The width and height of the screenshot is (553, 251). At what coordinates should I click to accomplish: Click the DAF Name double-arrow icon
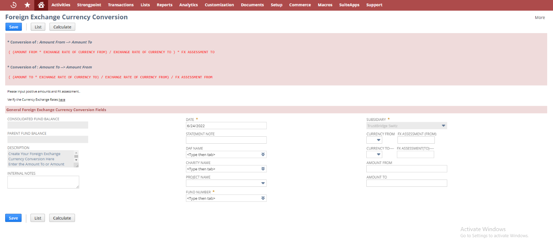point(263,155)
